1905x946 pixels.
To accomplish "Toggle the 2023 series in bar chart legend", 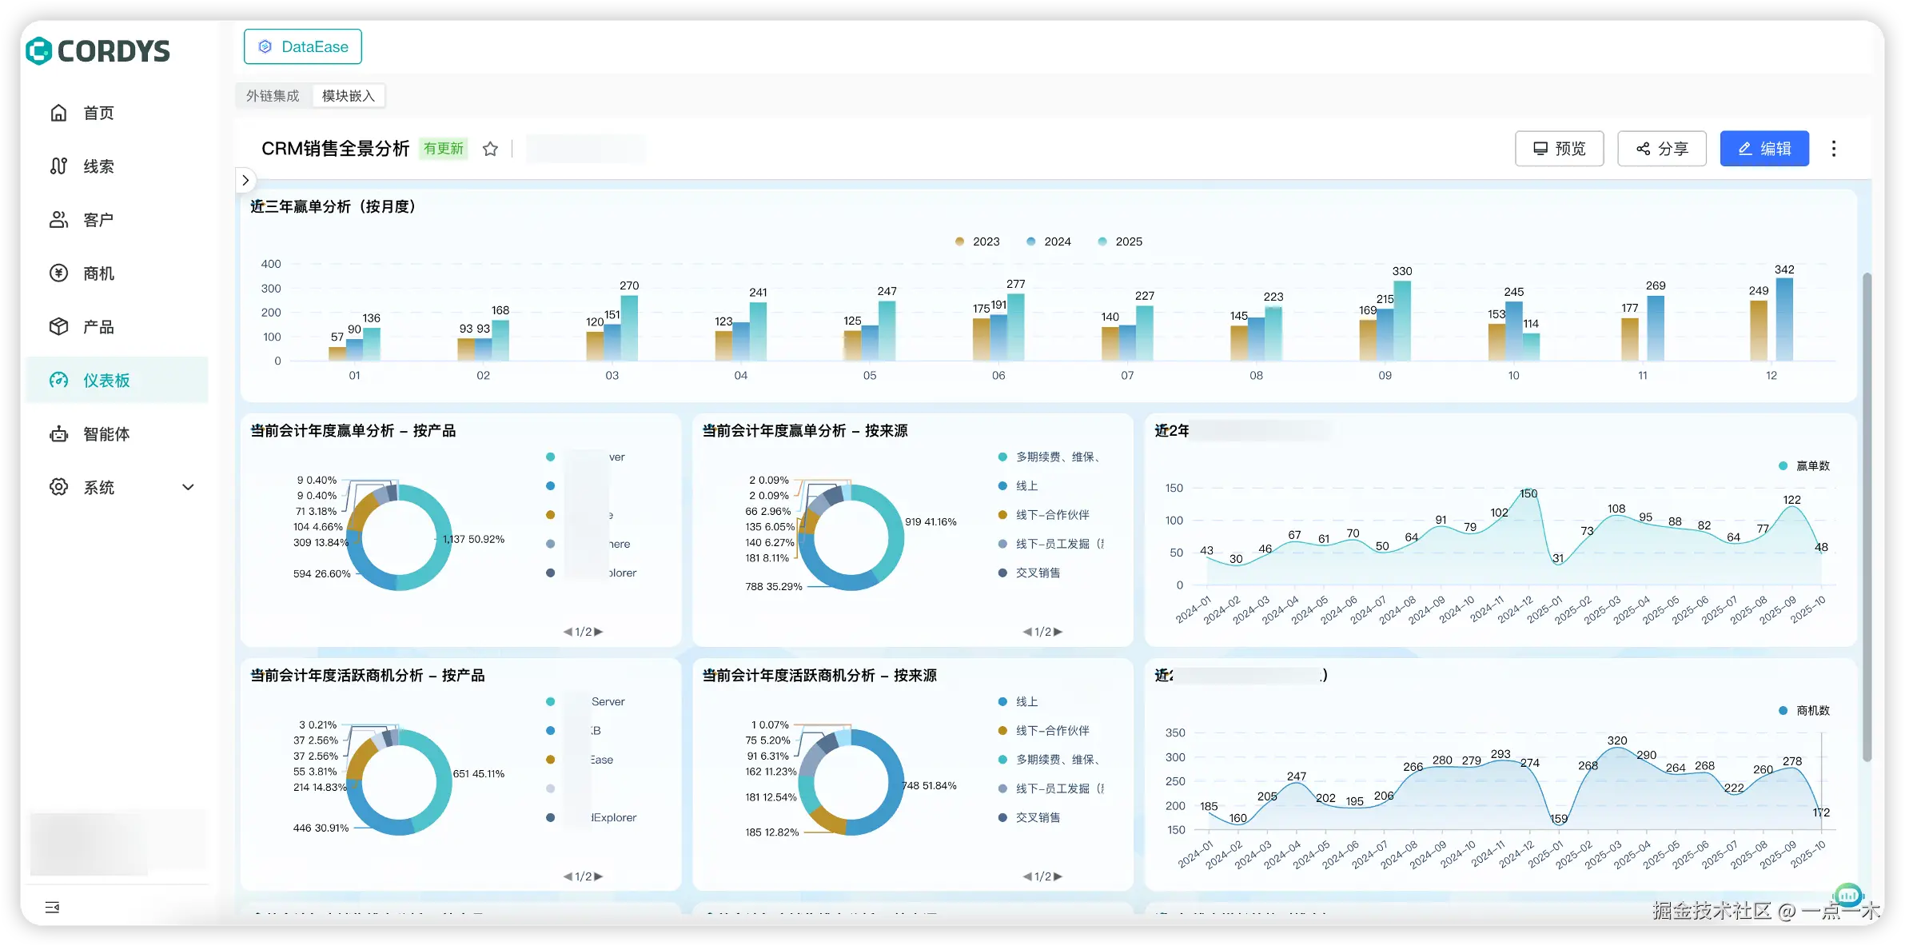I will pyautogui.click(x=960, y=241).
